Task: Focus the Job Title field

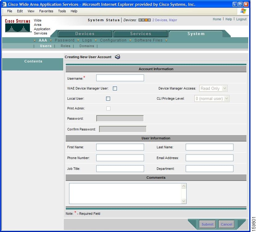Action: coord(120,169)
